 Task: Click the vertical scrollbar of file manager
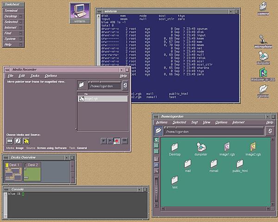click(x=273, y=172)
